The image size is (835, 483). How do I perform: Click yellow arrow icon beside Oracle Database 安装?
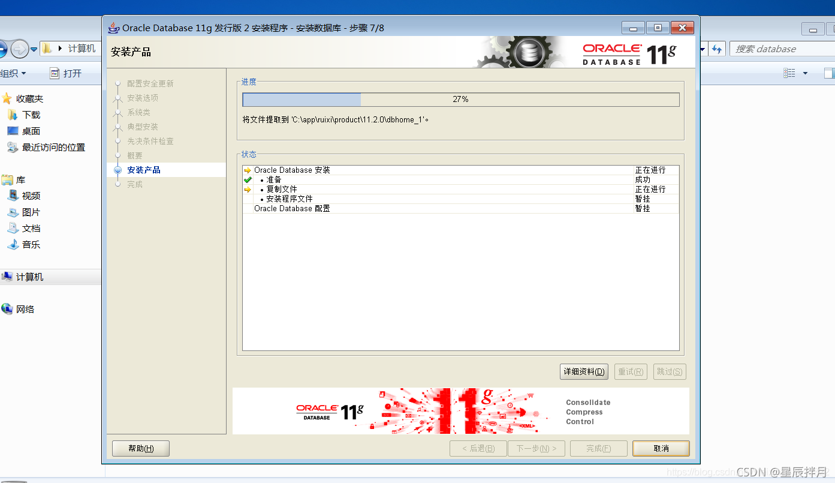(x=248, y=170)
